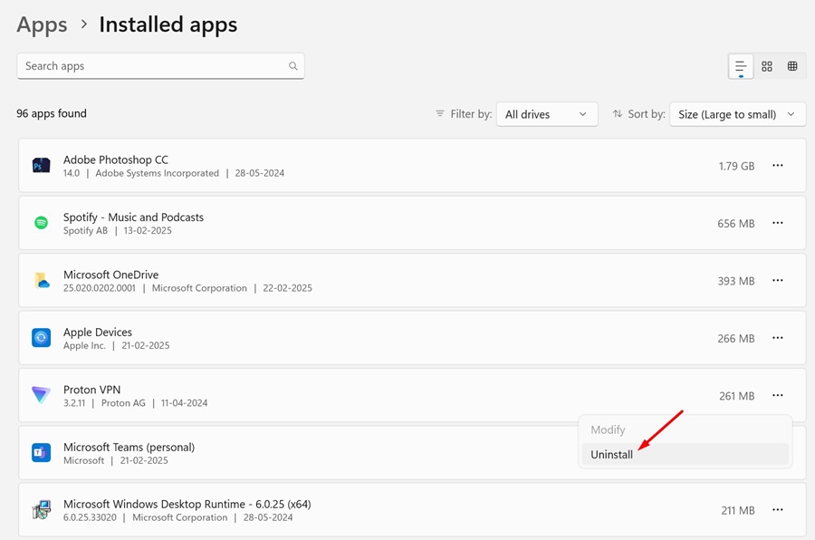Click into the Search apps field
Image resolution: width=815 pixels, height=540 pixels.
[149, 66]
